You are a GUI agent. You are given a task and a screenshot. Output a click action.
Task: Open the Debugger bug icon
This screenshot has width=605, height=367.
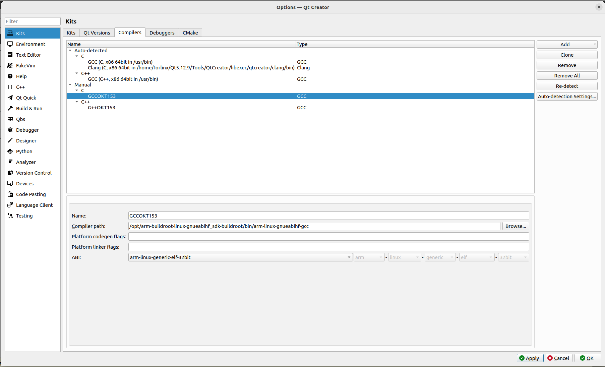click(10, 130)
